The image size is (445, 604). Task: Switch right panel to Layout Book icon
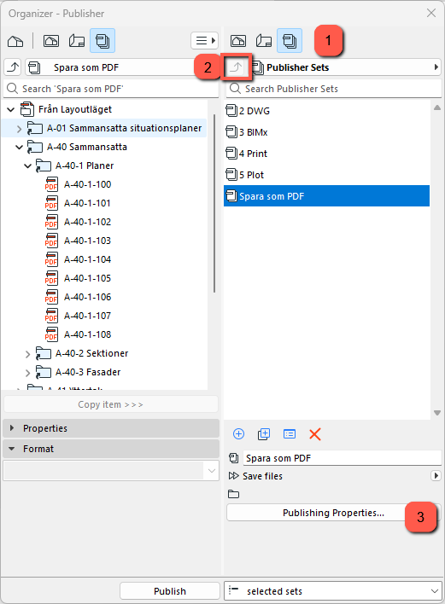point(264,41)
